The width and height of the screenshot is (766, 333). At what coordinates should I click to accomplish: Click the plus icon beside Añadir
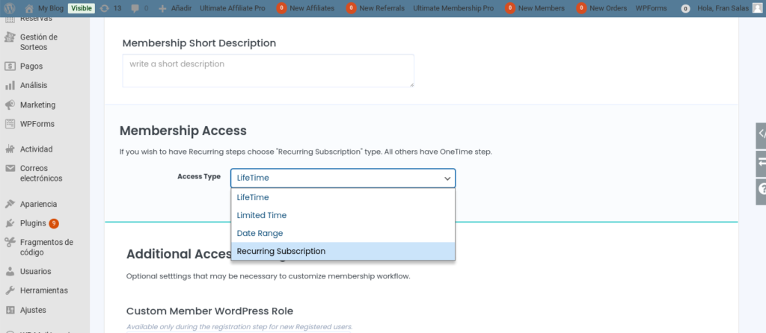point(163,8)
